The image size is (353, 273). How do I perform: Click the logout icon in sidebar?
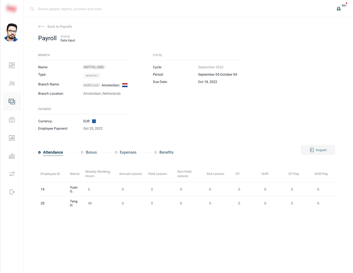click(12, 192)
